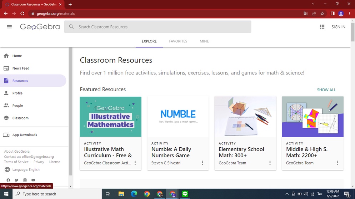This screenshot has width=355, height=199.
Task: Click the Profile person icon
Action: tap(6, 93)
